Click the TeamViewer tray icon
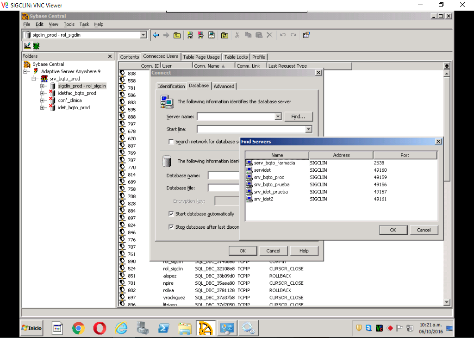Screen dimensions: 474x338 (x=369, y=328)
